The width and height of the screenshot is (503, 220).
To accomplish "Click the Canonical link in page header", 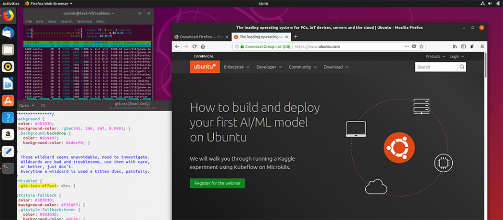I will point(204,57).
